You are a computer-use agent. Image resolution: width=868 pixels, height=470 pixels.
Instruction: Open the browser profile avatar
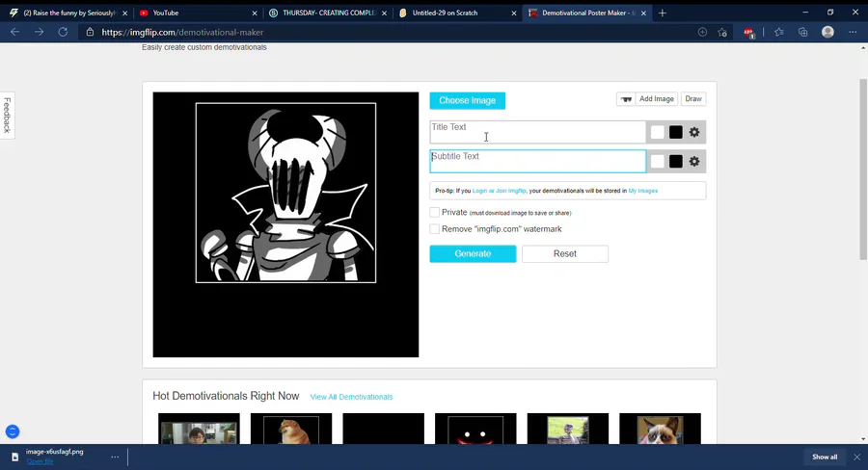827,32
